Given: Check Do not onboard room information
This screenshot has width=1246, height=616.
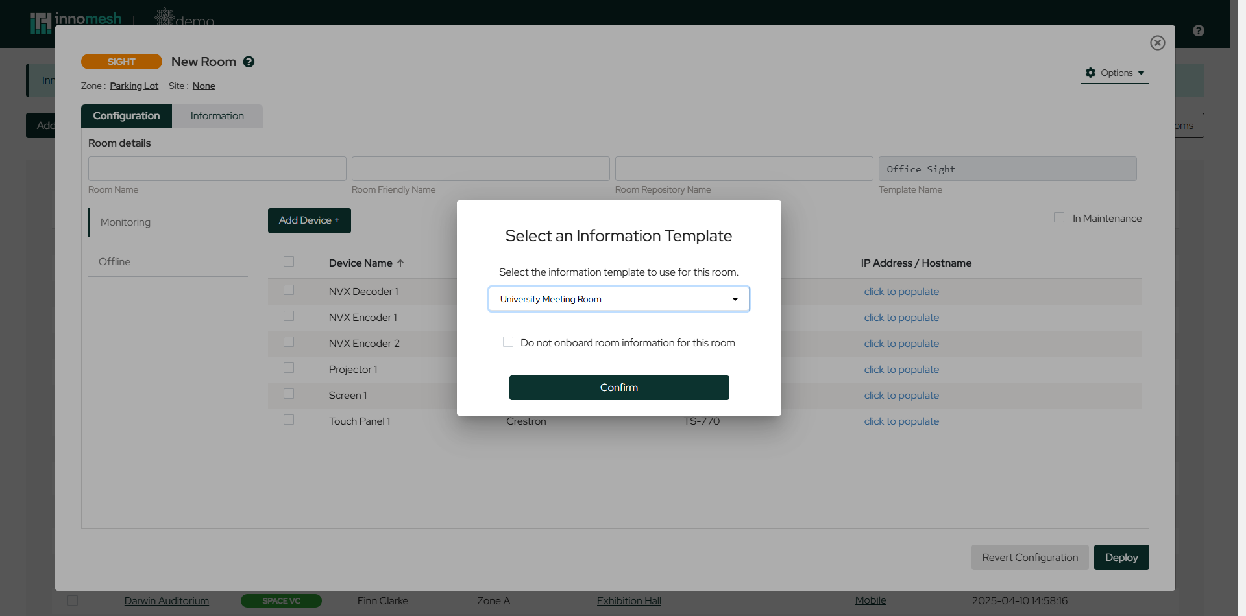Looking at the screenshot, I should (x=508, y=342).
